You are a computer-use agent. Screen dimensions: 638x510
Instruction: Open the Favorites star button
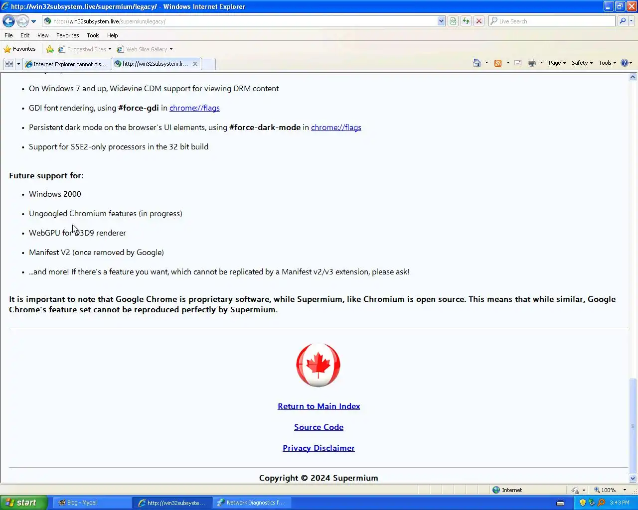[x=19, y=49]
